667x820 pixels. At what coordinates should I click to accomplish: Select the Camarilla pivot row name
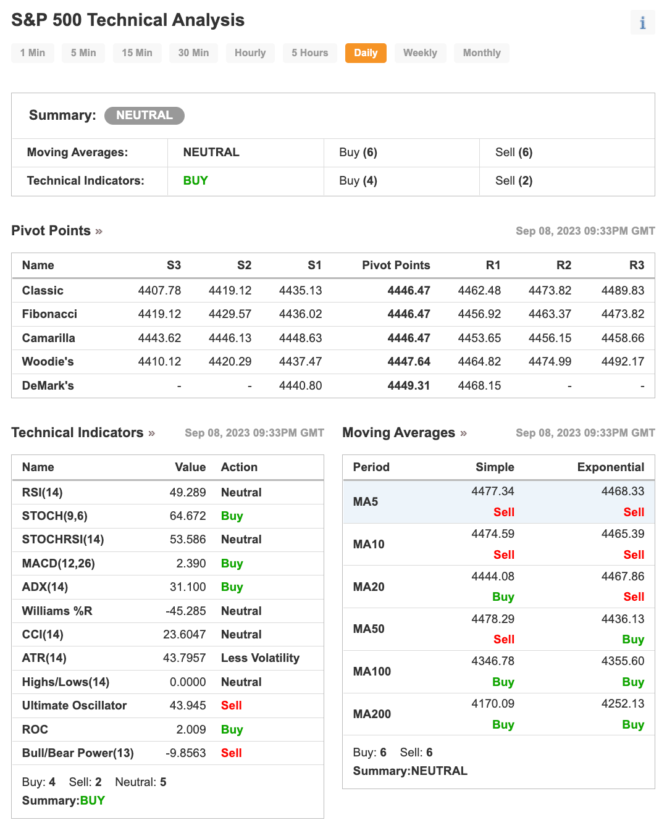(48, 338)
